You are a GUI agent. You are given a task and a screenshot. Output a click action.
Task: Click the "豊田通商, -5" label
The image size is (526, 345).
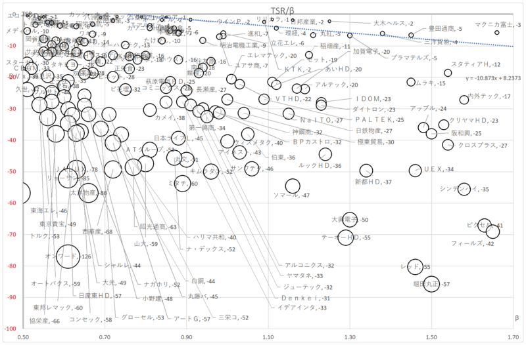point(445,29)
